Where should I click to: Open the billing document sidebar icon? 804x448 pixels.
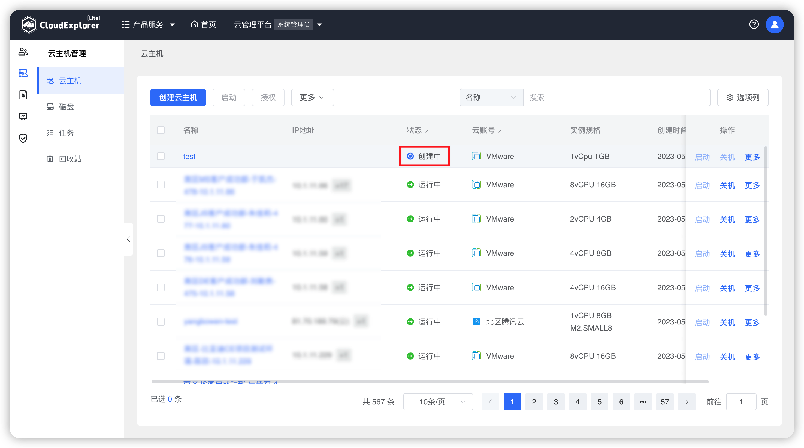coord(23,94)
